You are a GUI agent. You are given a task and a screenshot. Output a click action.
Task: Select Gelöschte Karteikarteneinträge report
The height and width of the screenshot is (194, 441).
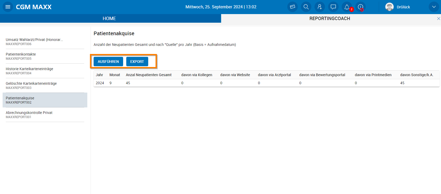point(45,86)
